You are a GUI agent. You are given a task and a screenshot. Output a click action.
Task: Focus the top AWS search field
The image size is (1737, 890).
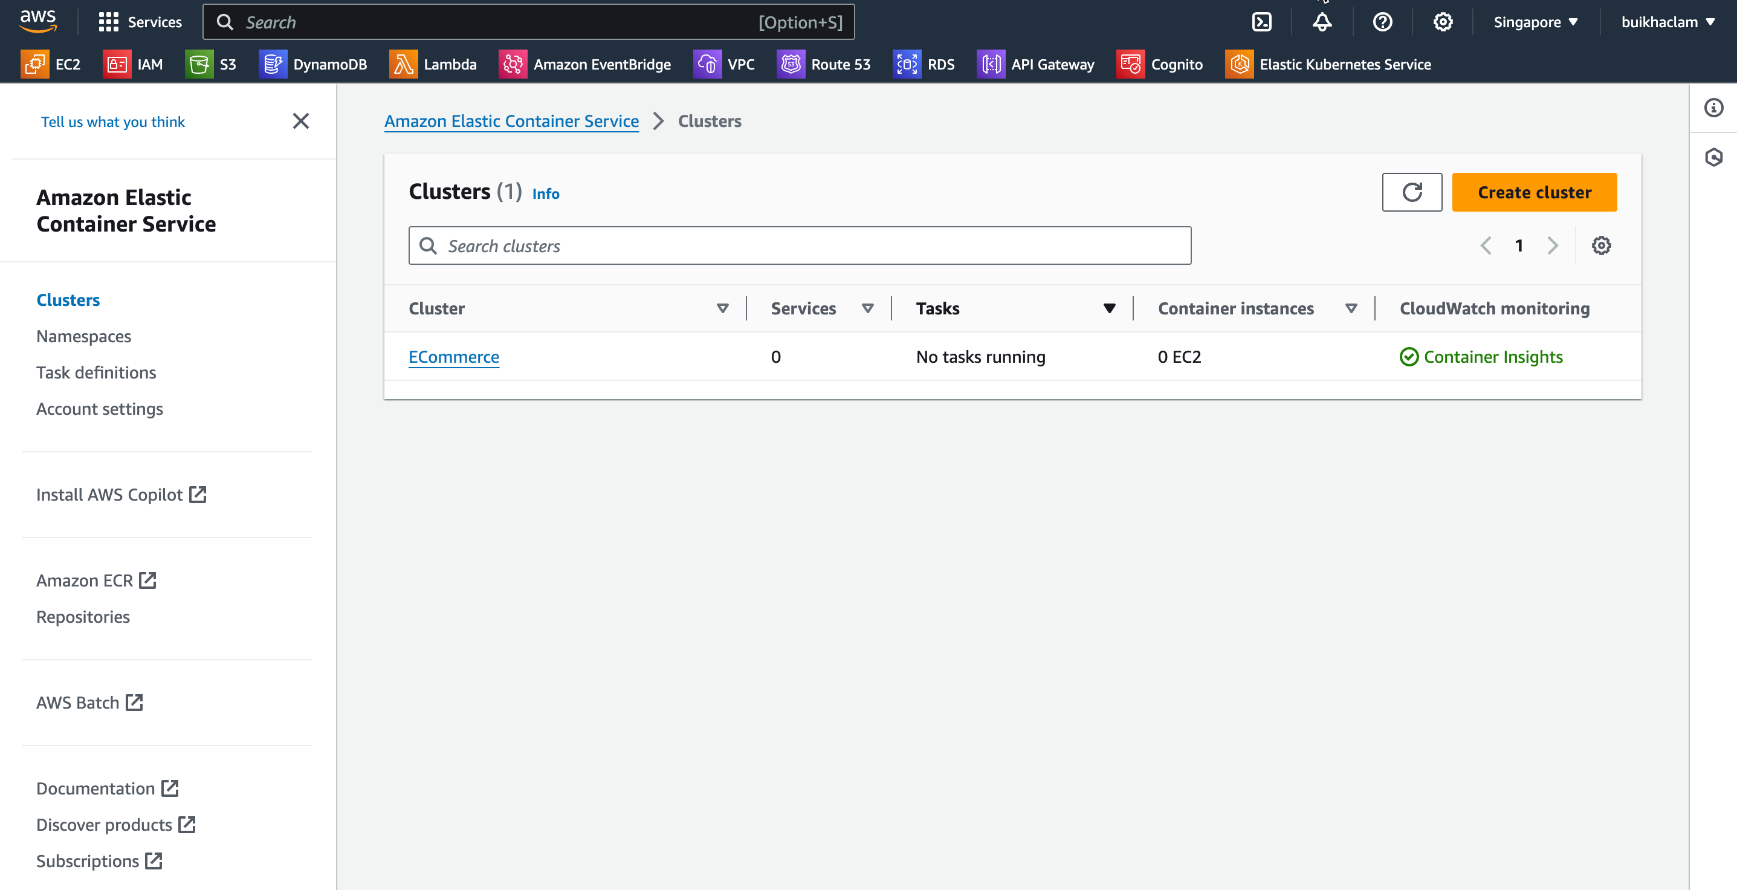pos(529,22)
